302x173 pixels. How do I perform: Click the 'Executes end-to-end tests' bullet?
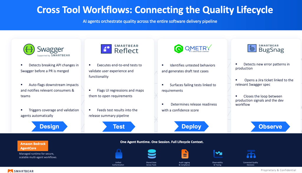click(x=115, y=71)
